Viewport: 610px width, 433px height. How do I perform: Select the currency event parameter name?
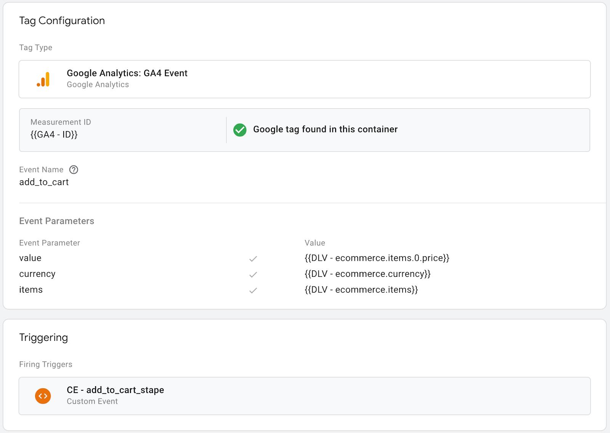pos(37,274)
